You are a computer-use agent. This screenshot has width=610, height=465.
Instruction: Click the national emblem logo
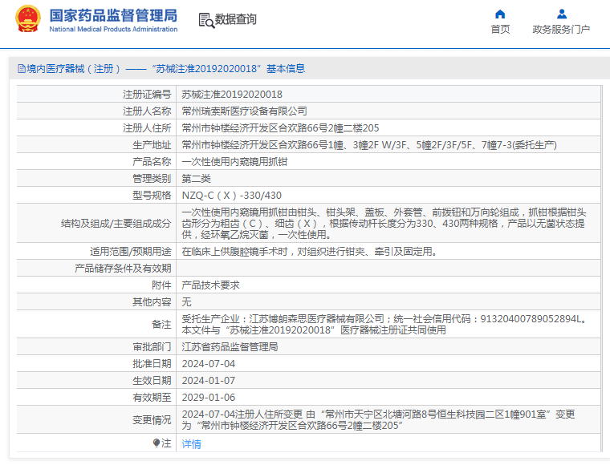28,19
